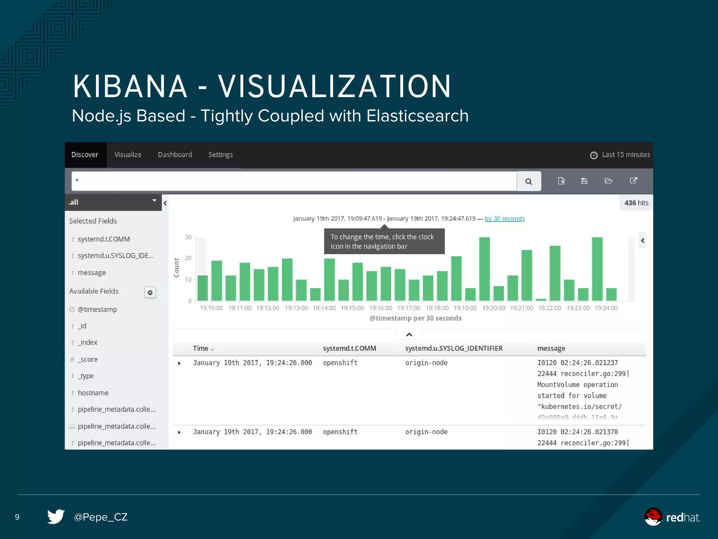Image resolution: width=718 pixels, height=539 pixels.
Task: Switch to the Visualize tab
Action: click(x=128, y=155)
